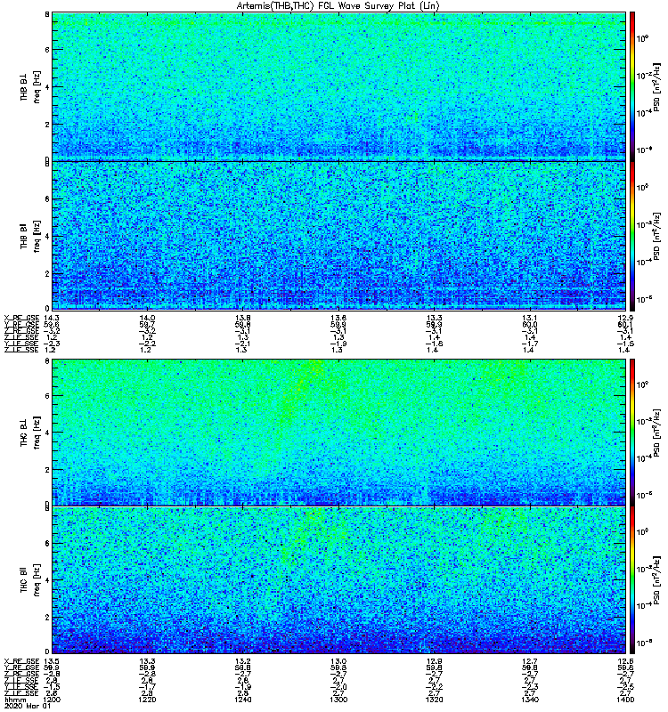Click the THC X_RE_GSE value "13.2"
The height and width of the screenshot is (712, 668).
coord(242,661)
